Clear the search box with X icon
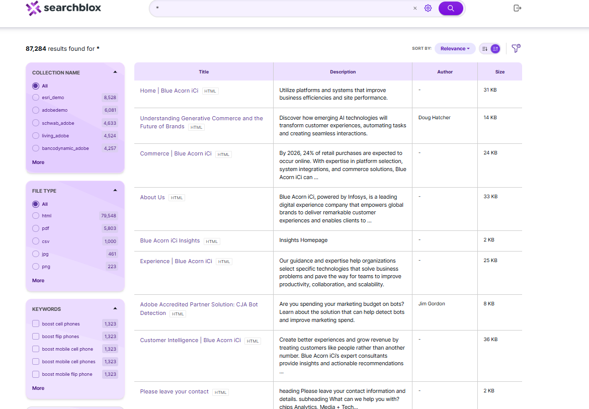 [415, 8]
